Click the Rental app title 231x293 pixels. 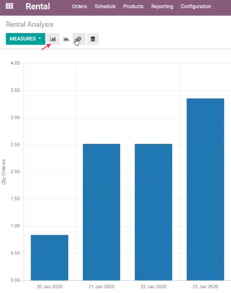tap(38, 7)
